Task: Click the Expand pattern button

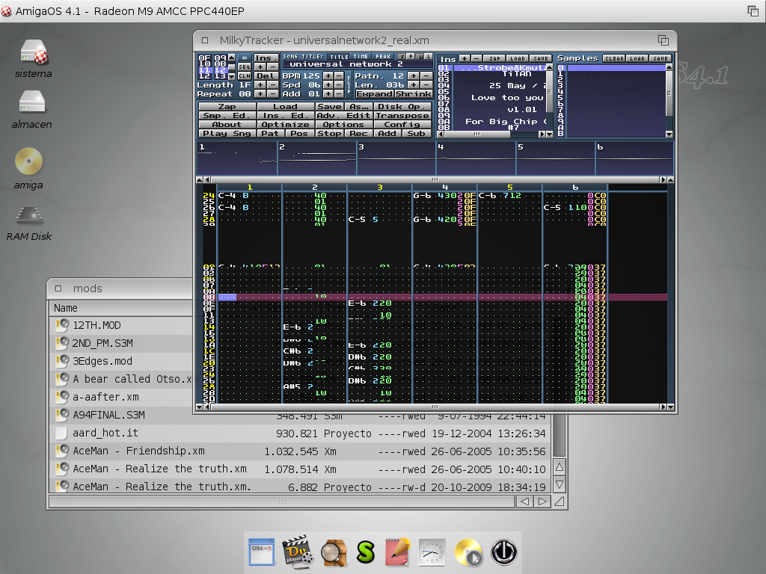Action: (x=376, y=93)
